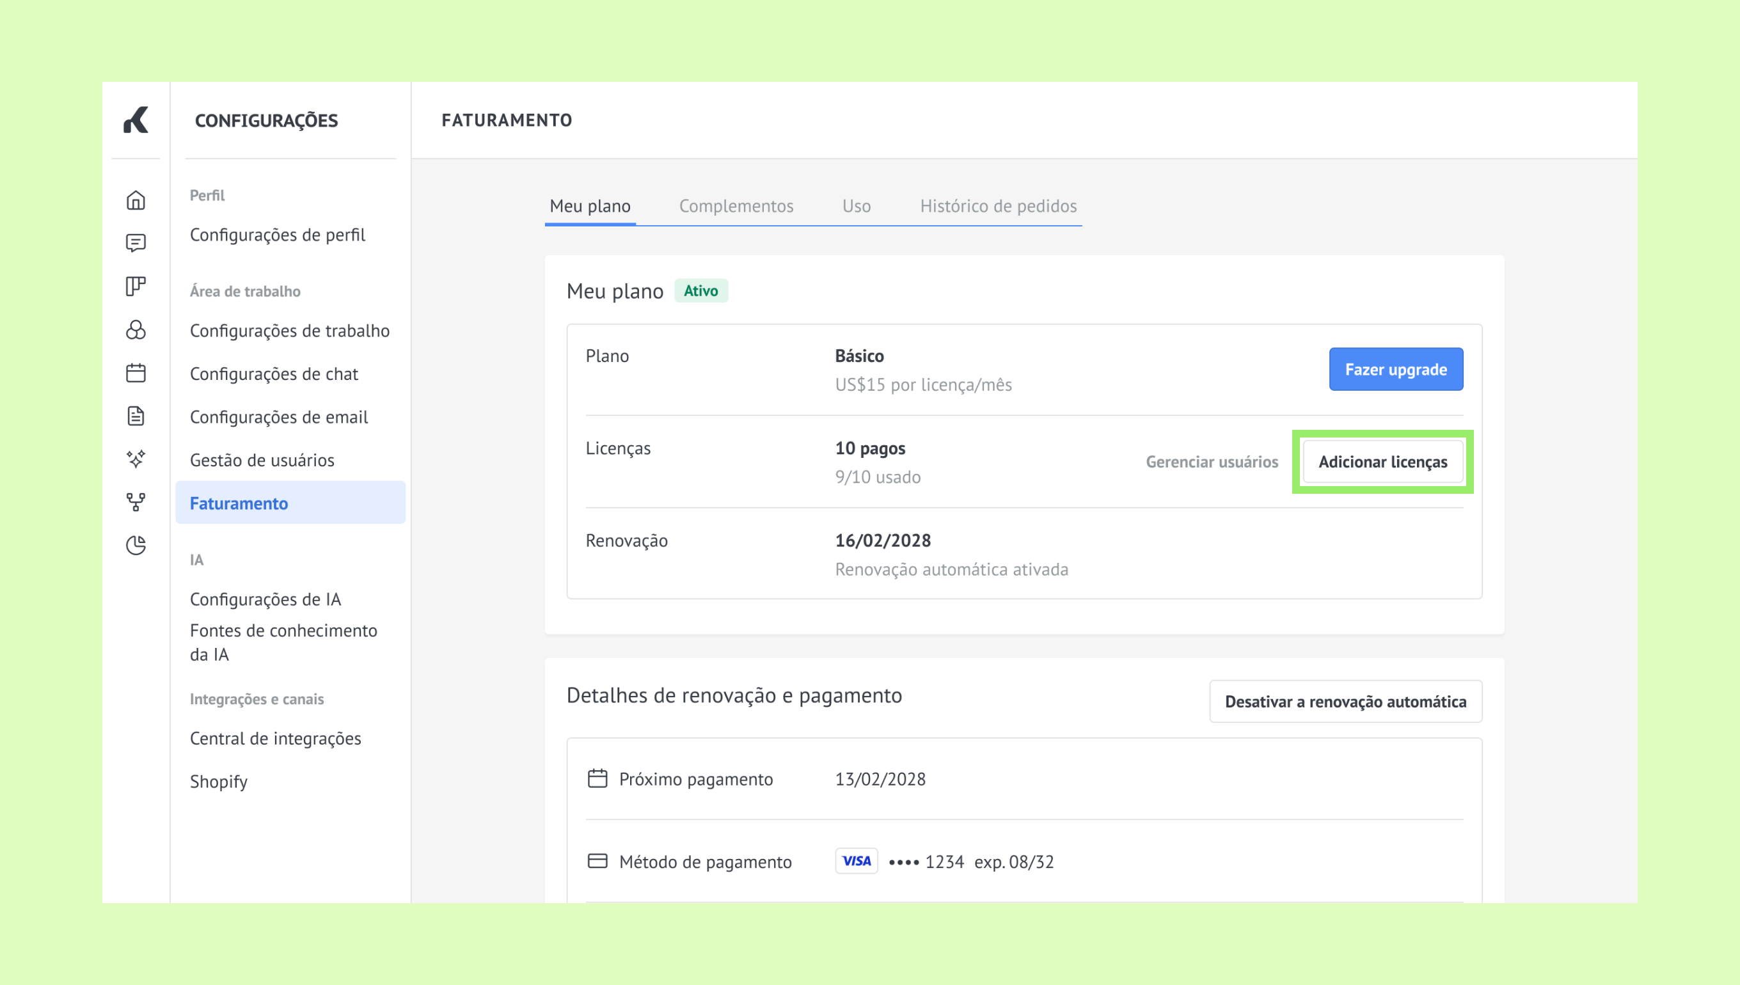Click the CONFIGURAÇÕES panel heading
The height and width of the screenshot is (985, 1740).
pyautogui.click(x=267, y=120)
